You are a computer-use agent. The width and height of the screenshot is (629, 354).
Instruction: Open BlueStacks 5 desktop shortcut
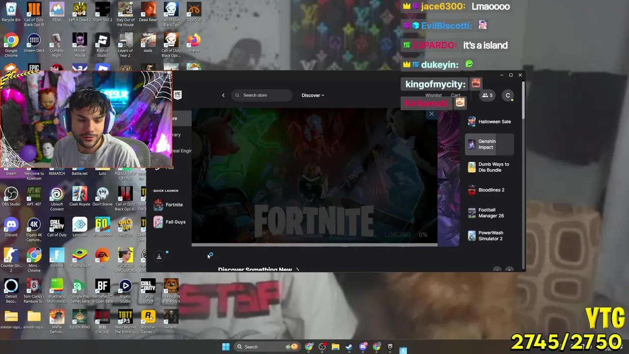click(80, 258)
